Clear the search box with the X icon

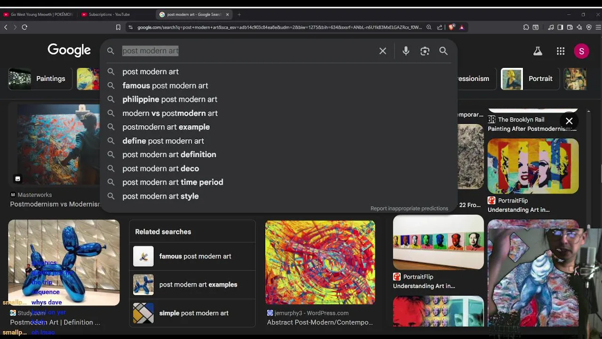[383, 51]
